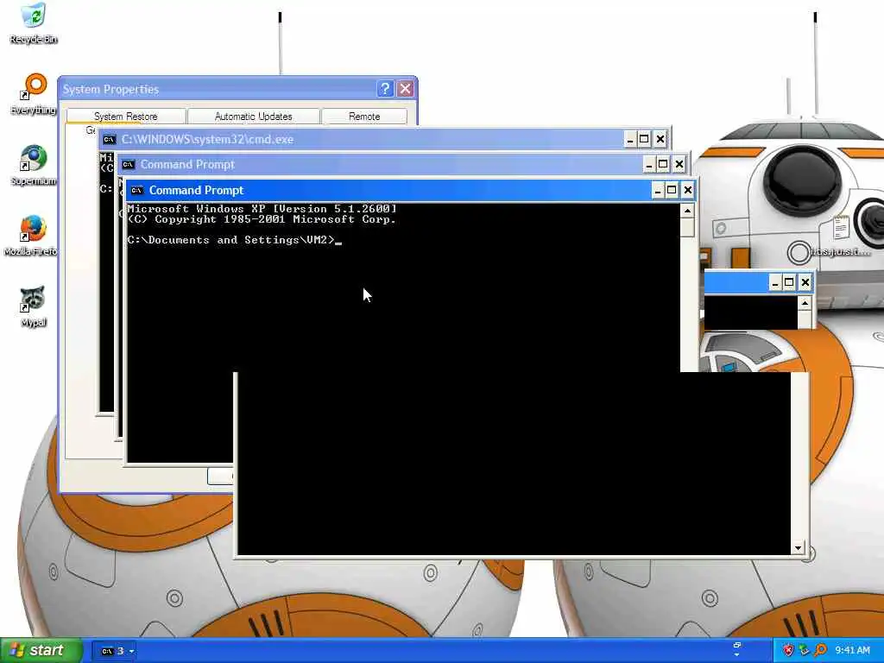Minimize the middle Command Prompt window
884x663 pixels.
[x=649, y=165]
